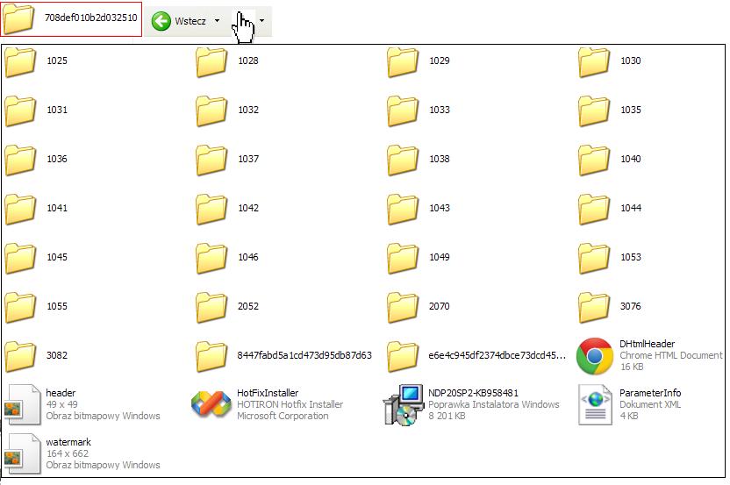Select the folder name 1045
The width and height of the screenshot is (730, 485).
click(x=57, y=257)
